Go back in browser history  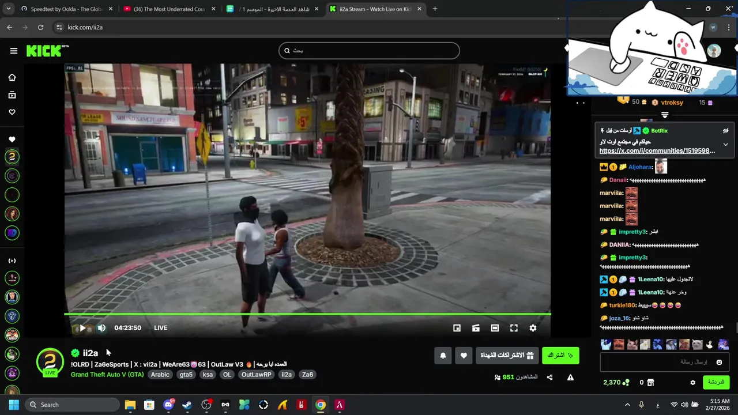pyautogui.click(x=10, y=27)
